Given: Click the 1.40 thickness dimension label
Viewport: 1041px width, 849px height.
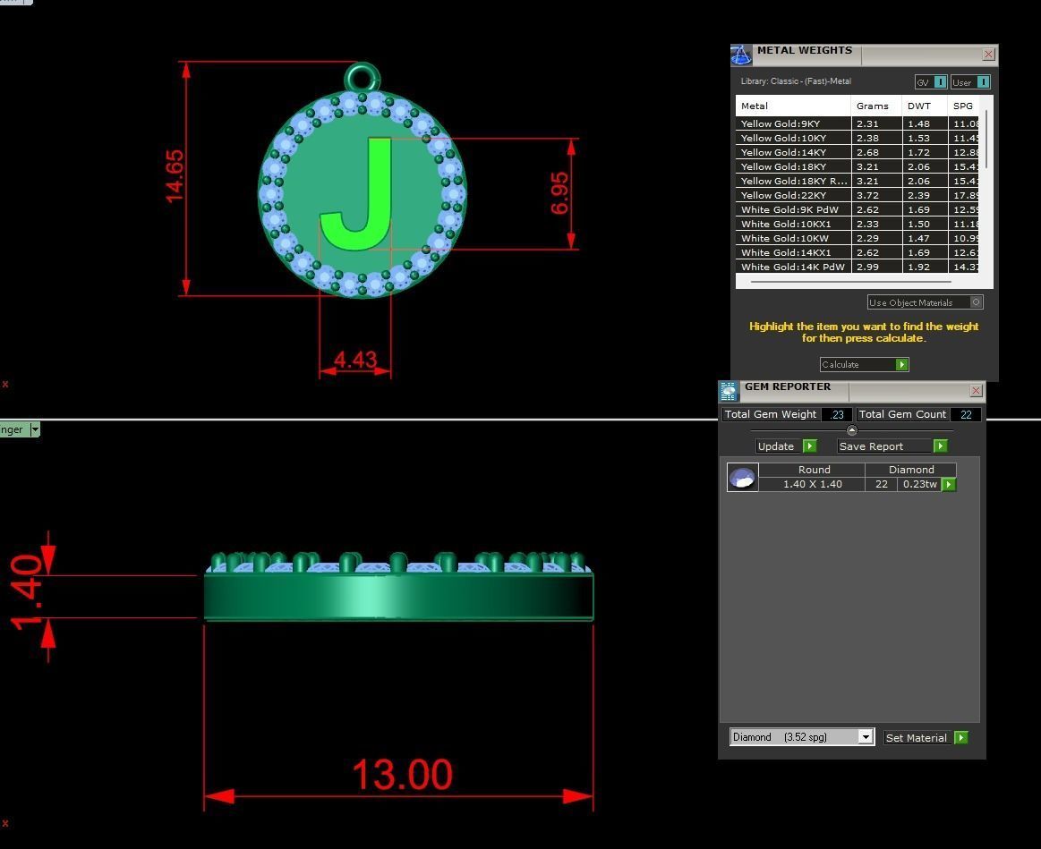Looking at the screenshot, I should coord(27,592).
